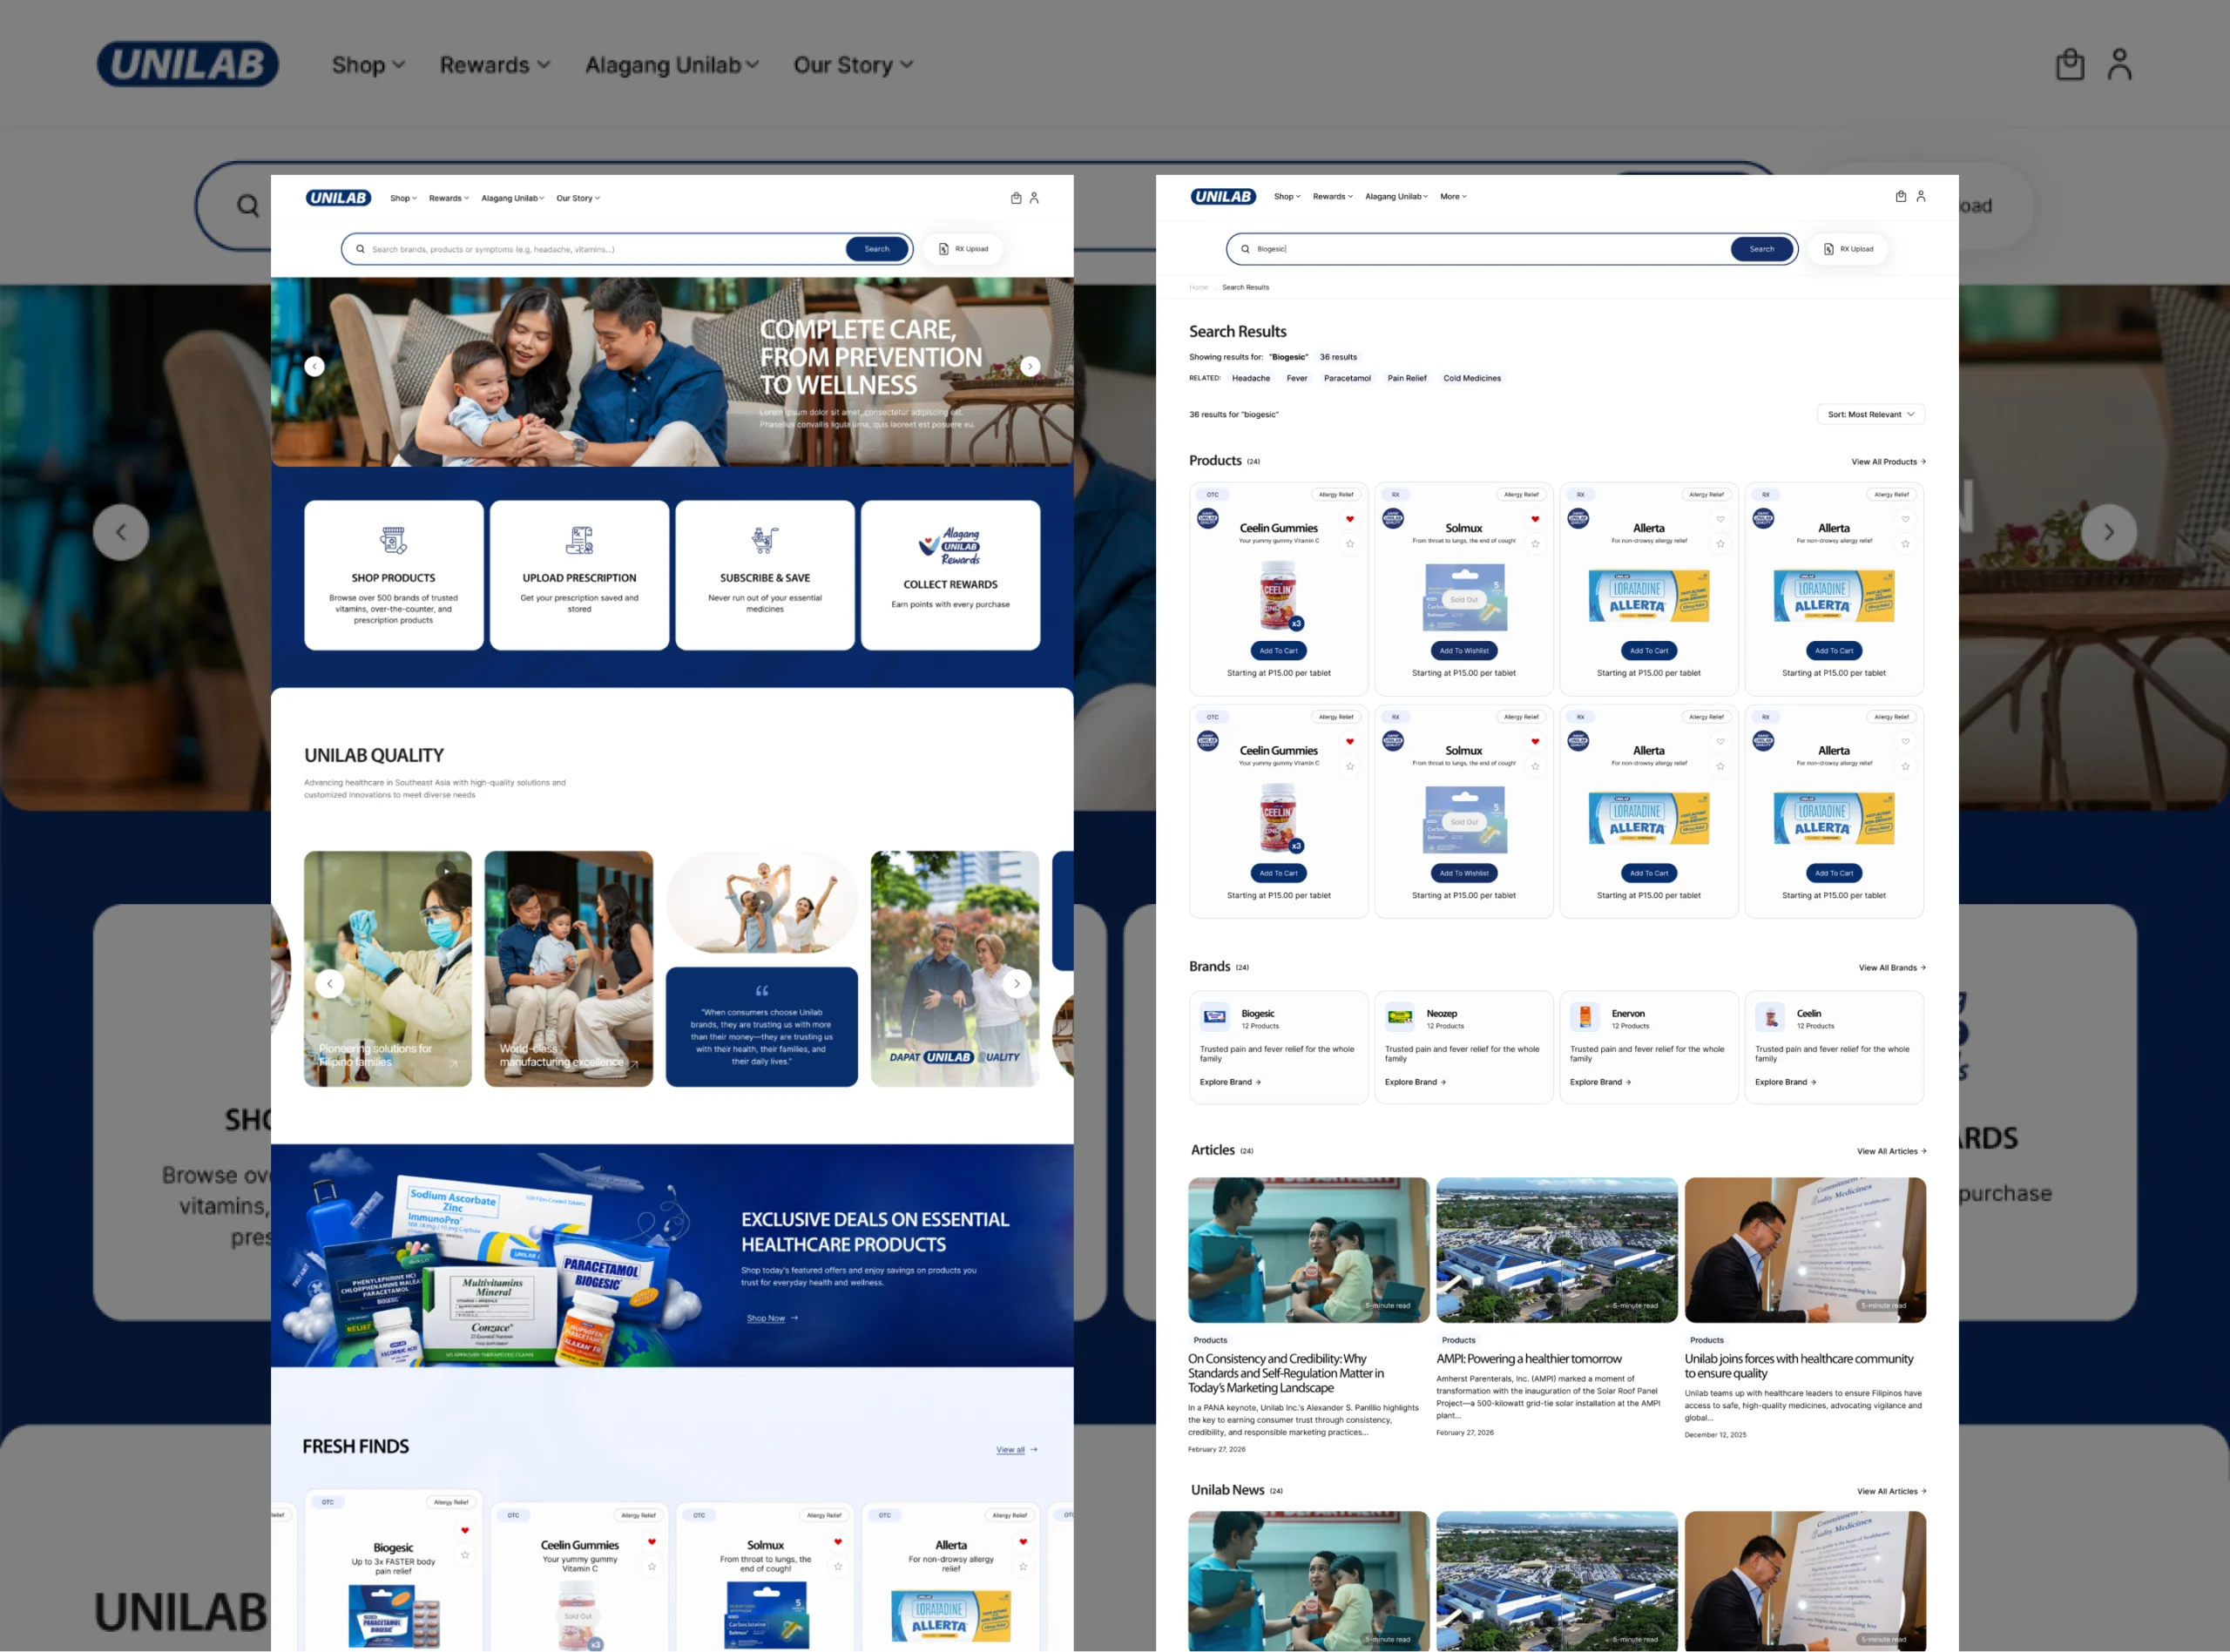Click the previous arrow in the Unilab Quality carousel
This screenshot has height=1652, width=2230.
point(330,983)
